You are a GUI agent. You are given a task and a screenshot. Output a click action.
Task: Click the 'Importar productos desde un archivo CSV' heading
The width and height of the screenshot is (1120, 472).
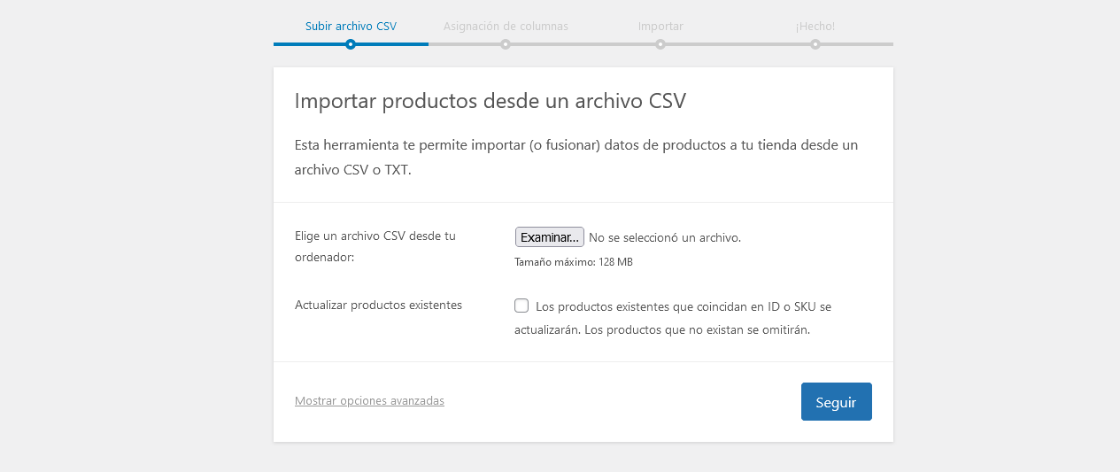[x=490, y=101]
